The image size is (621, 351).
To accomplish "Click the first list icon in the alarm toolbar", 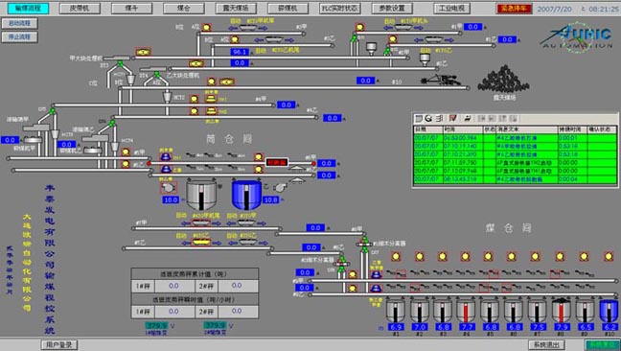I will point(419,119).
